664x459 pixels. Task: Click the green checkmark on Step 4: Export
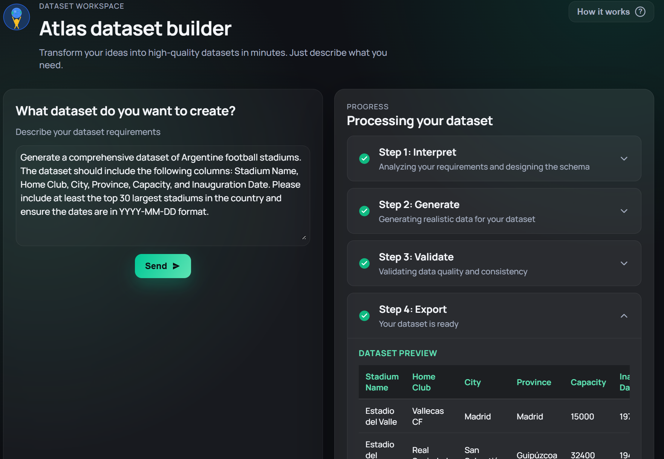[x=364, y=316]
